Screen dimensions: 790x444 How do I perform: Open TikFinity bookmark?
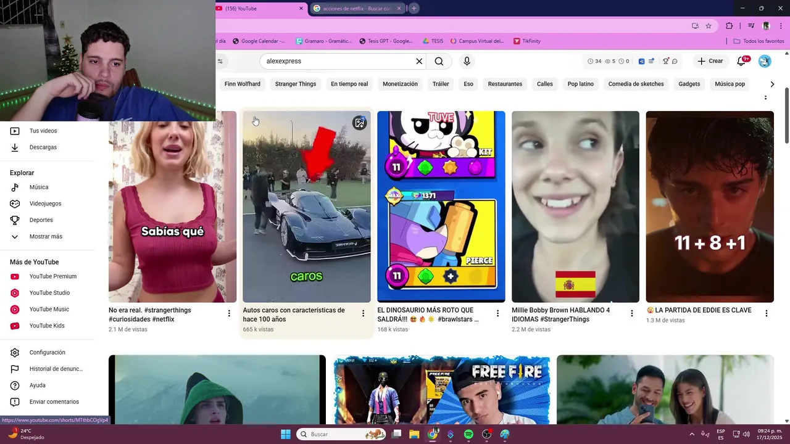527,41
